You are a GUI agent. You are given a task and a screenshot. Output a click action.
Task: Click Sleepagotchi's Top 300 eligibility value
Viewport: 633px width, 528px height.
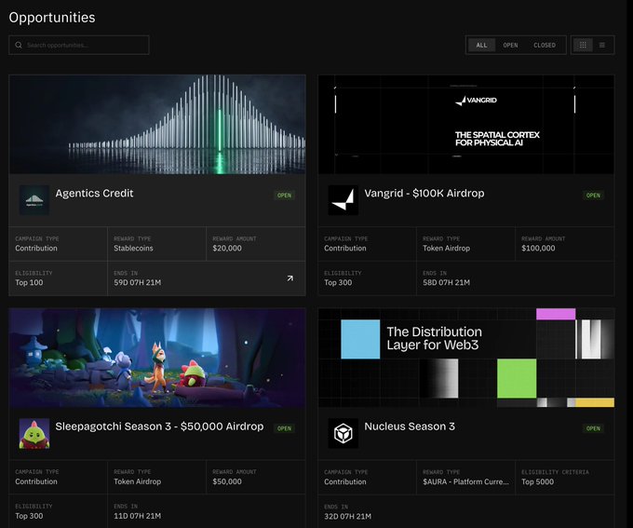click(29, 516)
